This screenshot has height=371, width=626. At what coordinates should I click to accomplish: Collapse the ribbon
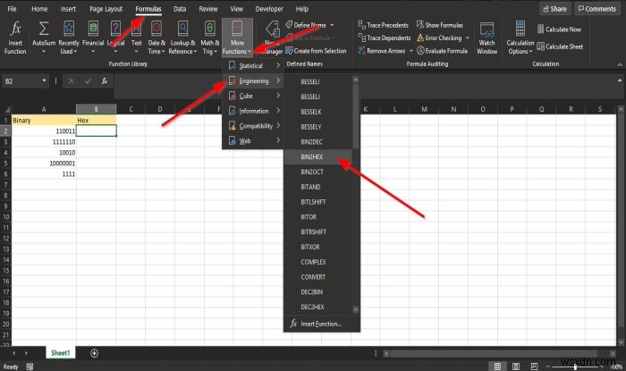tap(619, 64)
